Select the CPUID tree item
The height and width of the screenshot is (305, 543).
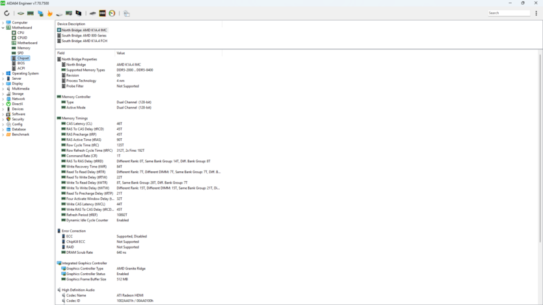click(21, 38)
